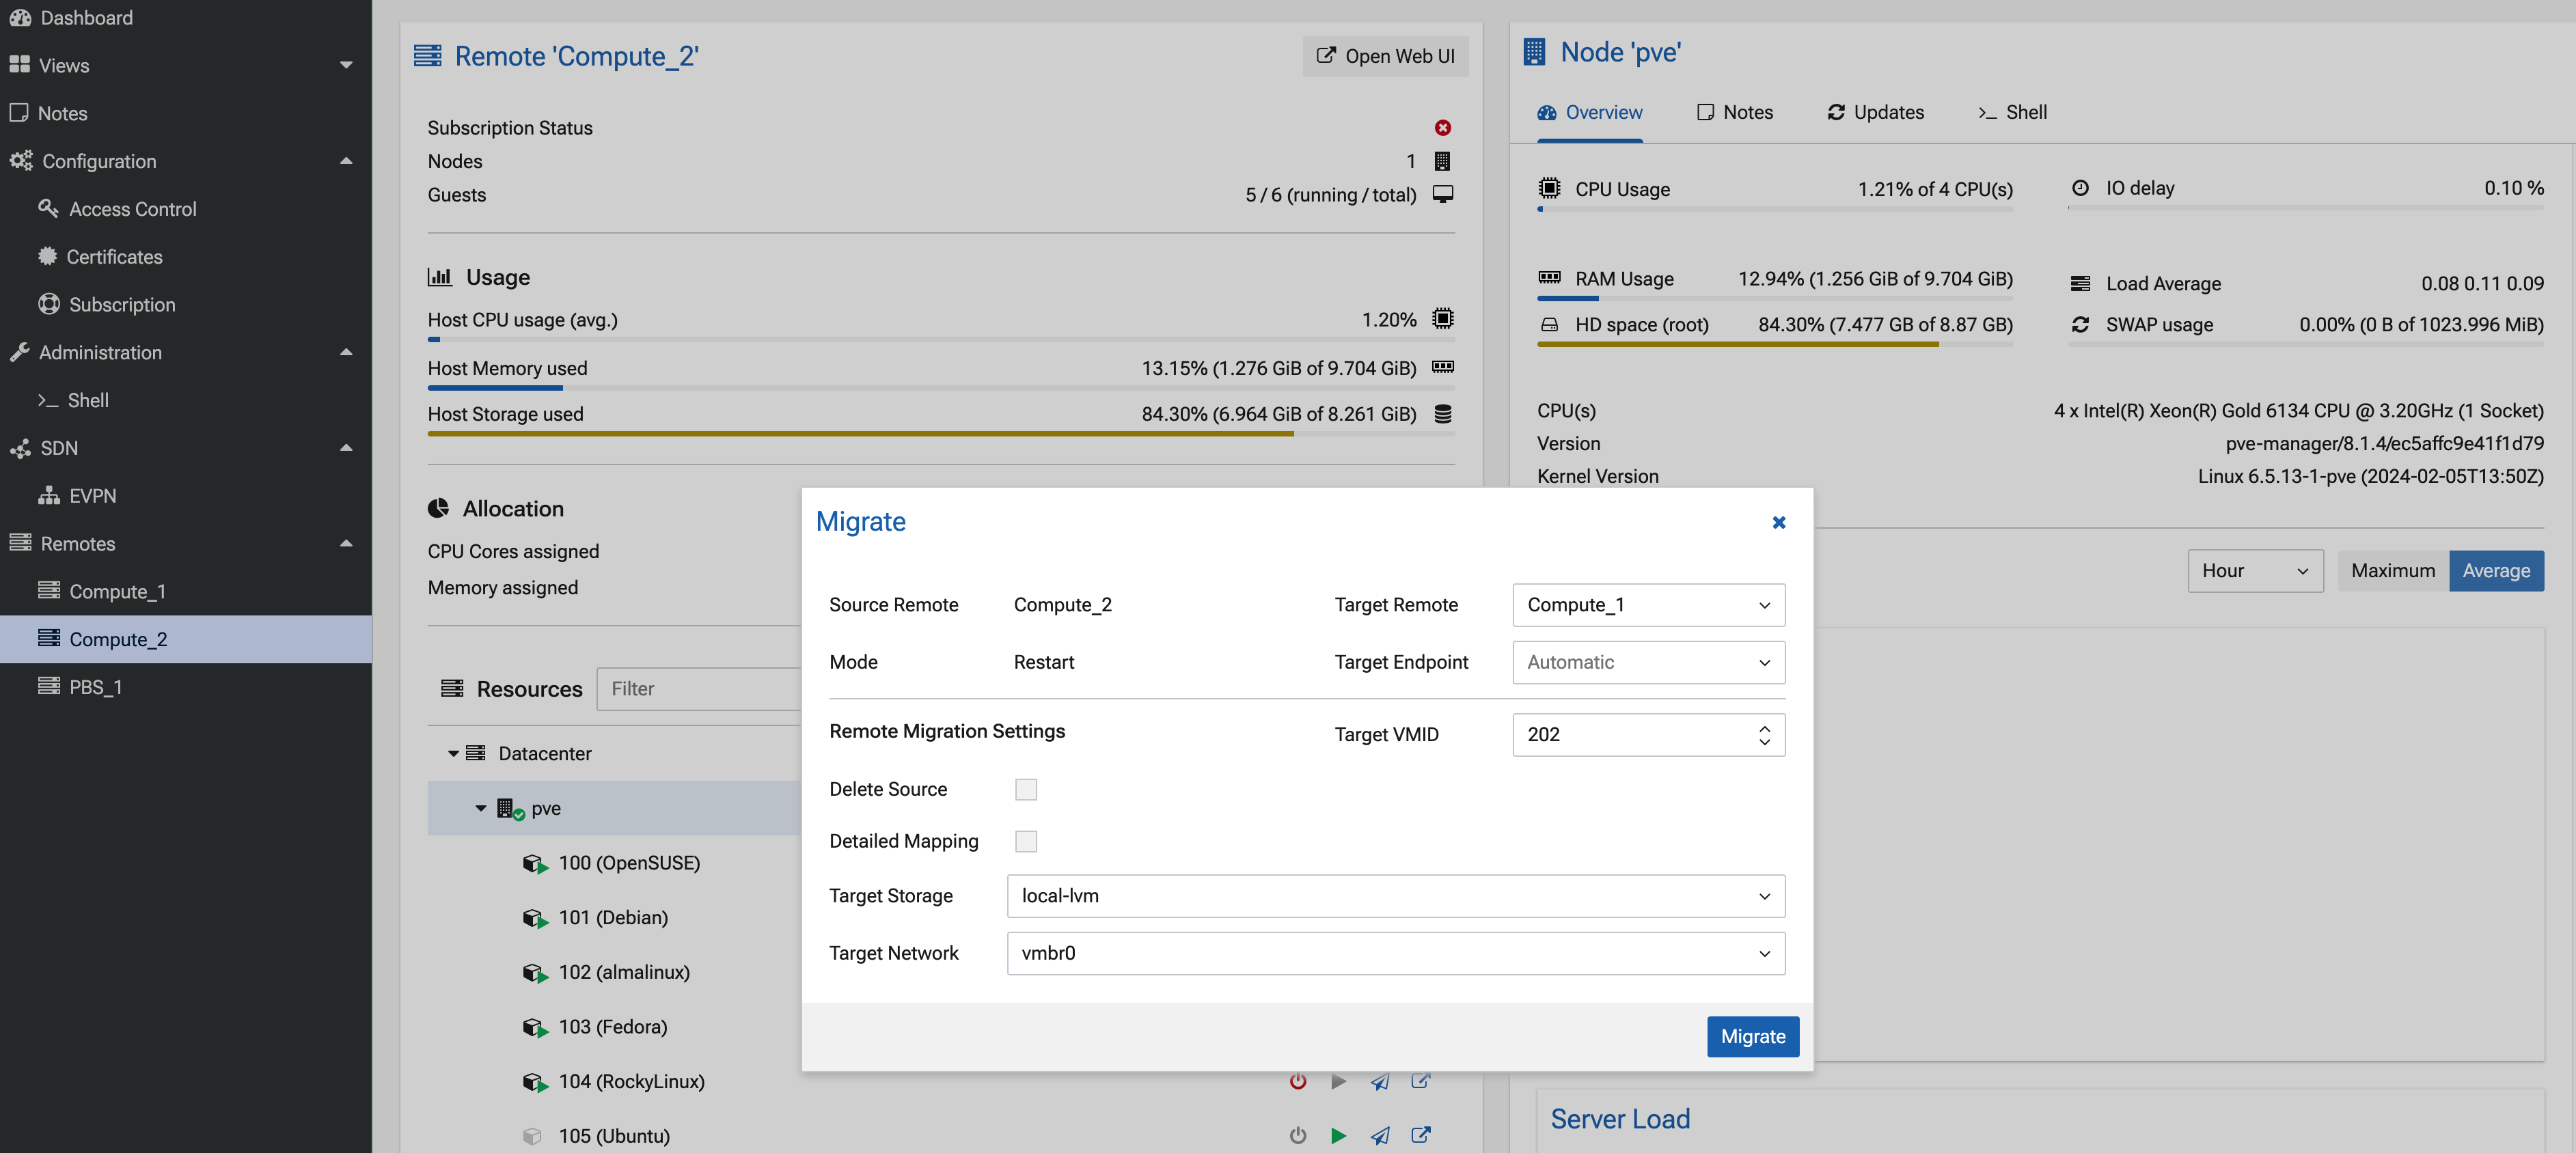The width and height of the screenshot is (2576, 1153).
Task: Open the Target Remote dropdown
Action: (x=1648, y=605)
